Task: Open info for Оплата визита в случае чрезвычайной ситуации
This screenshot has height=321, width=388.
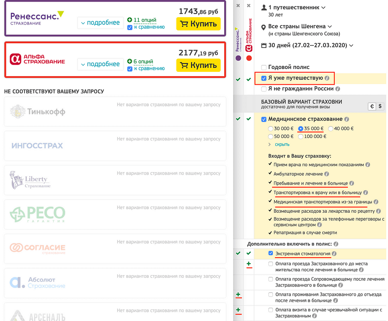Action: 314,316
